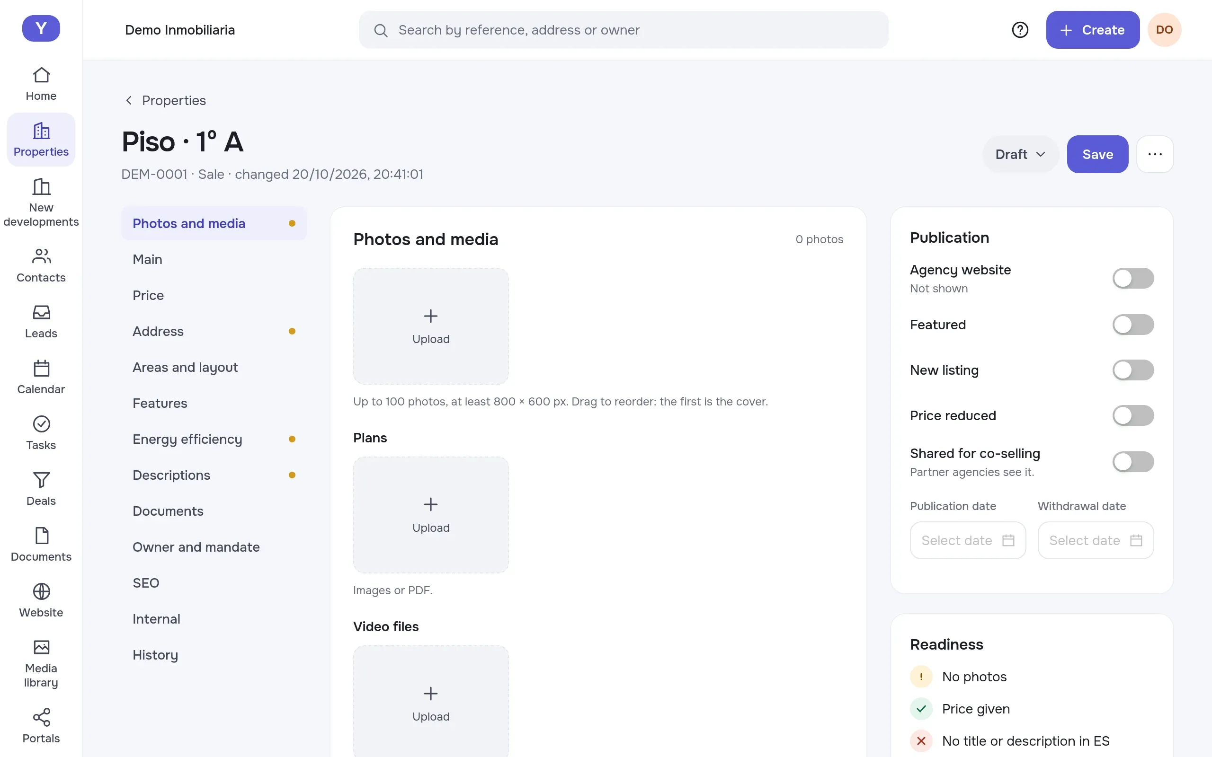Toggle Shared for co-selling switch
Image resolution: width=1212 pixels, height=757 pixels.
click(1133, 462)
